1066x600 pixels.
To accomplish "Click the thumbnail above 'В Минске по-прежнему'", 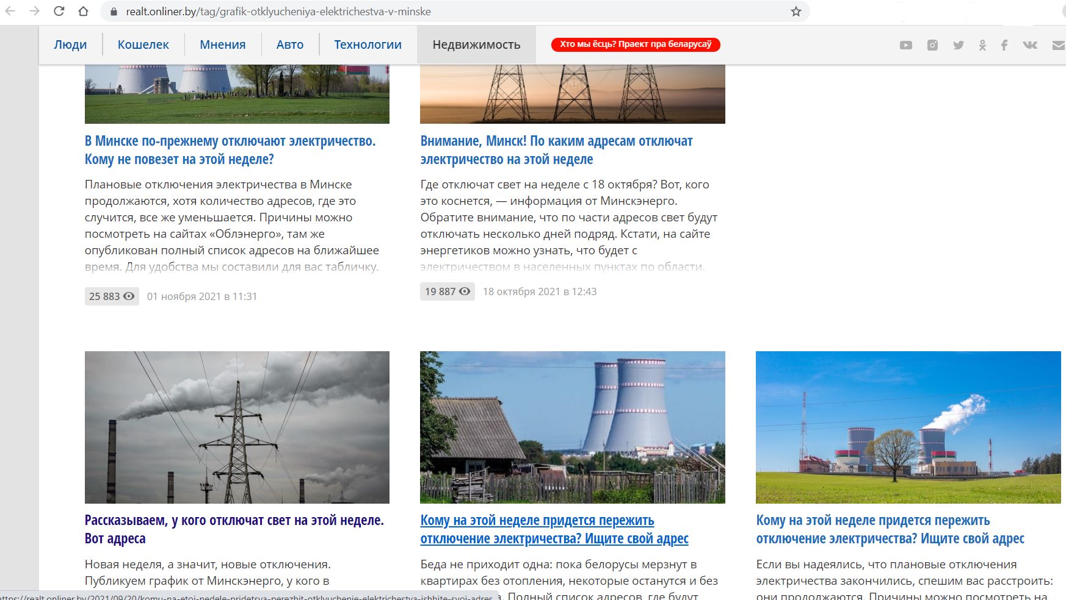I will point(237,94).
